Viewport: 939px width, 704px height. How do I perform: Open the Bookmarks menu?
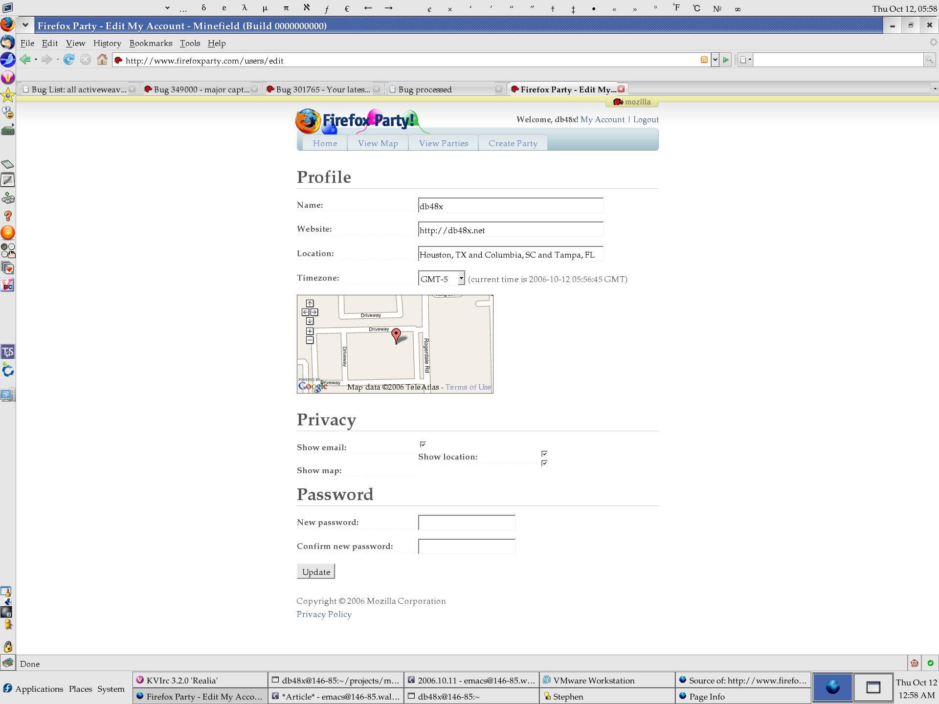coord(151,43)
